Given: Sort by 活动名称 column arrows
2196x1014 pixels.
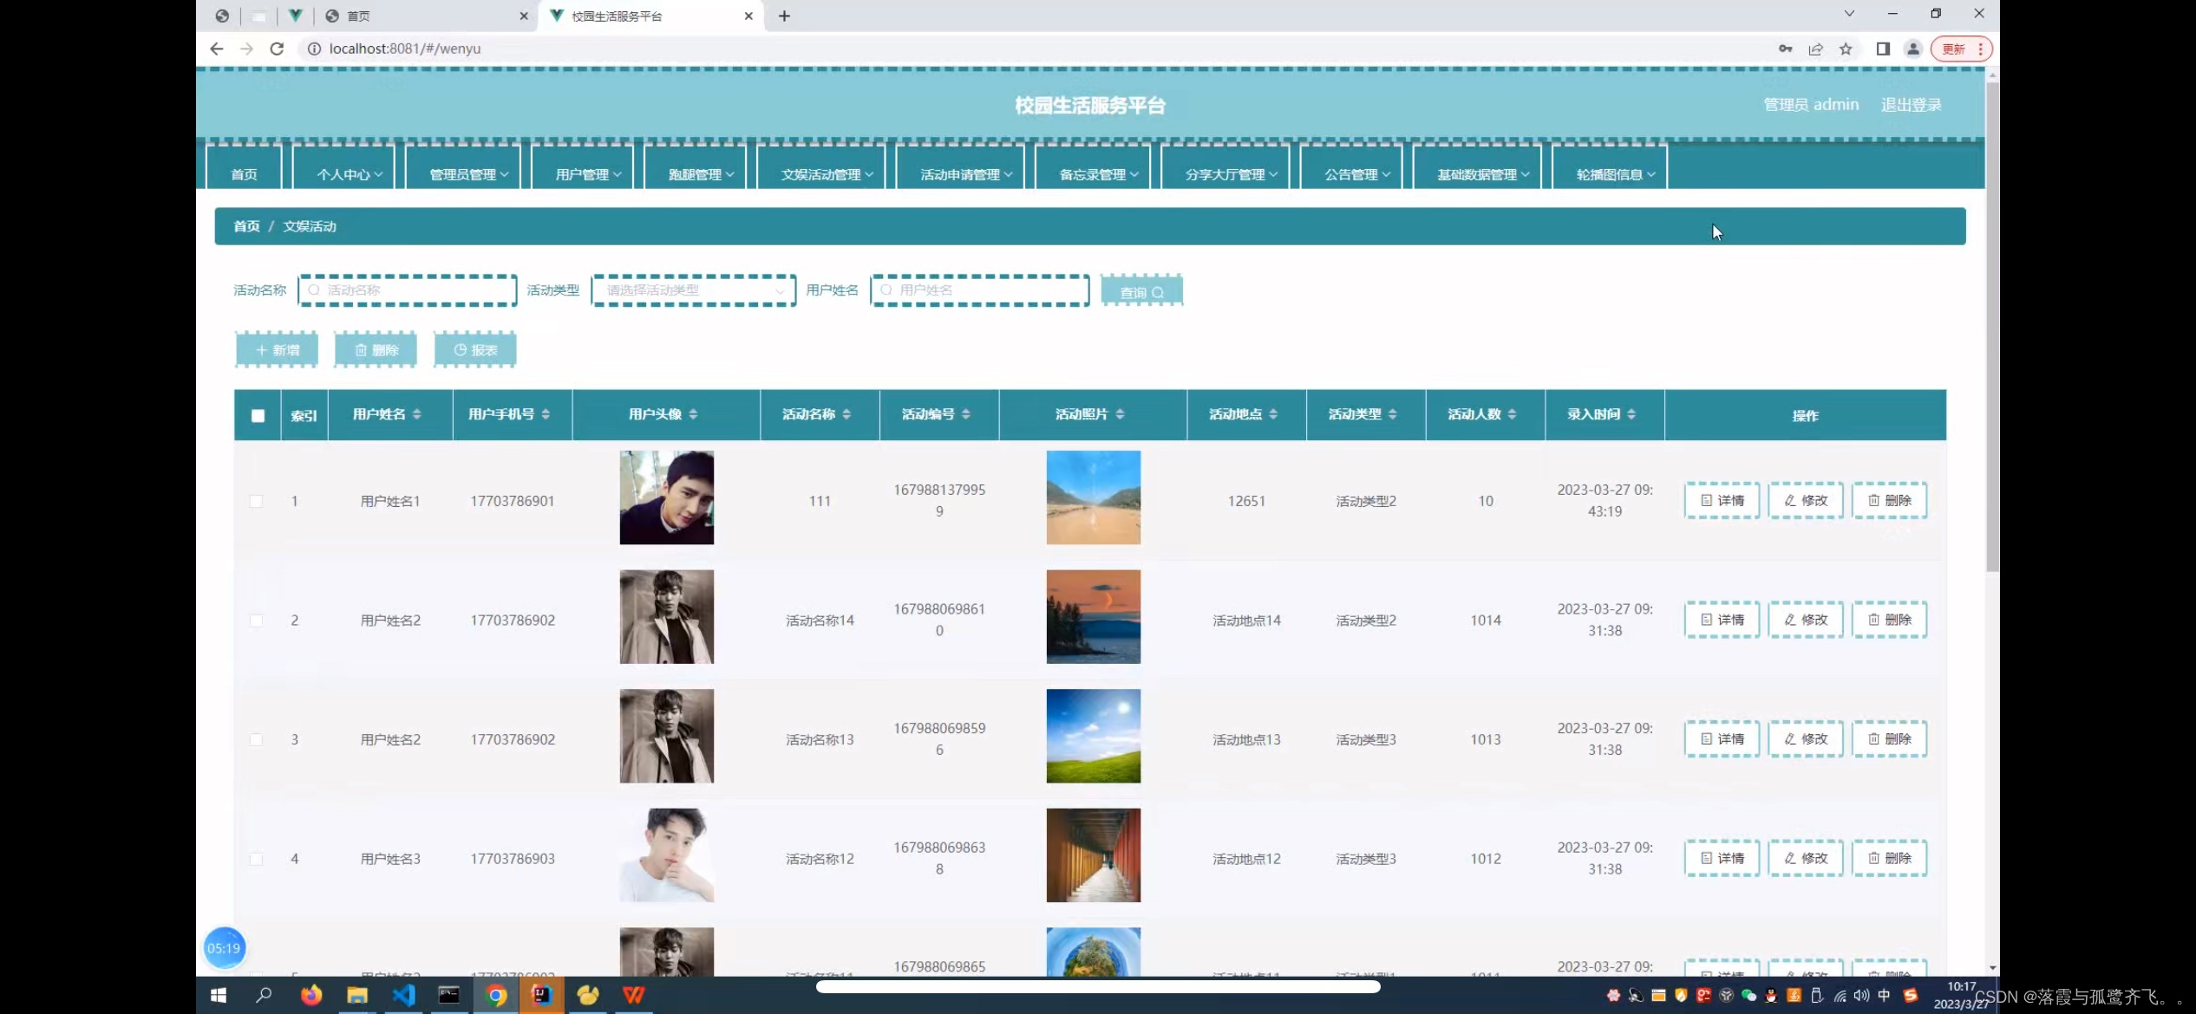Looking at the screenshot, I should 846,414.
